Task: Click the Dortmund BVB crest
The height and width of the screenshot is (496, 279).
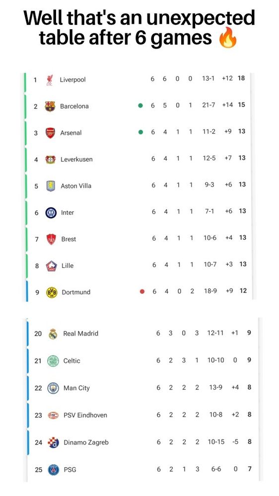Action: tap(52, 292)
